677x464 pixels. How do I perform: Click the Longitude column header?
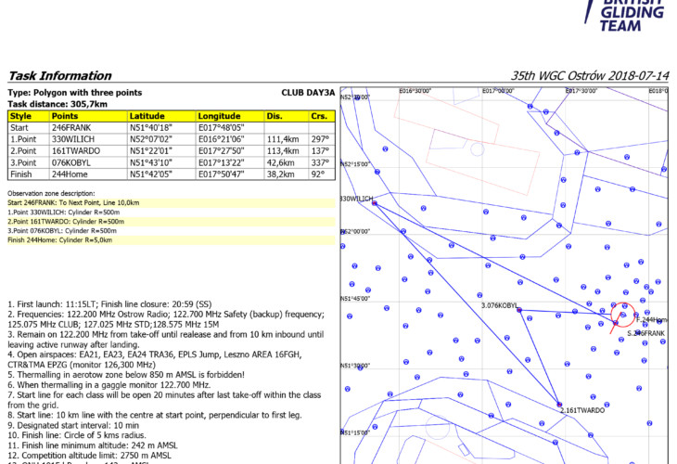(229, 116)
